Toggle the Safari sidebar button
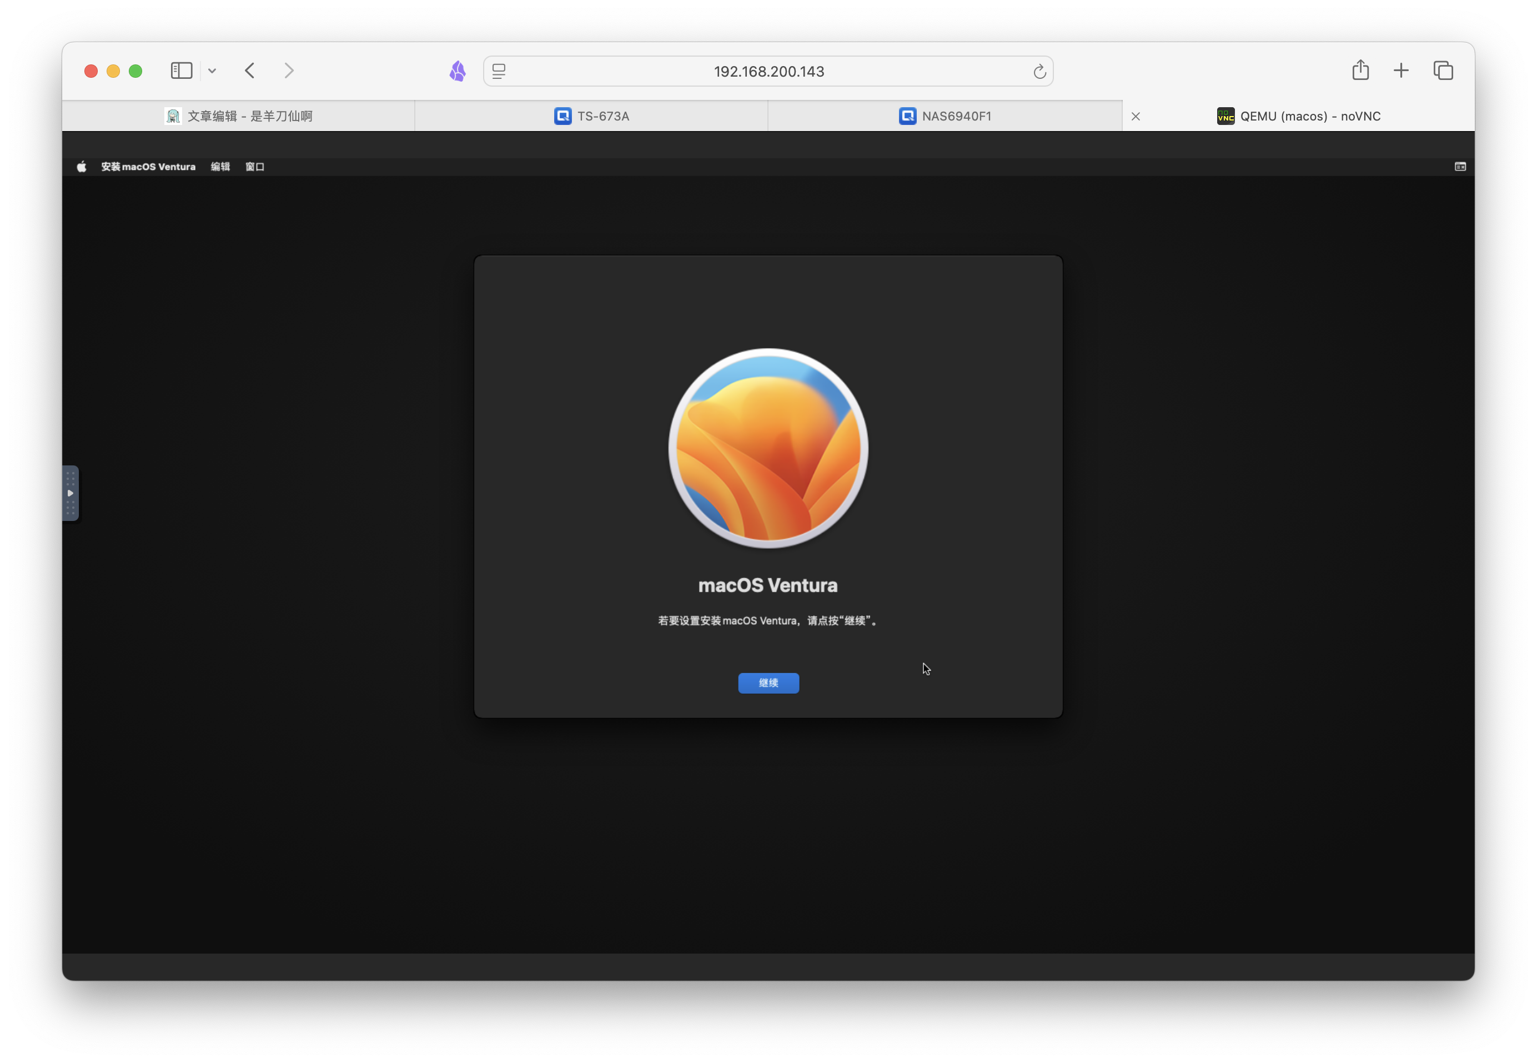Viewport: 1537px width, 1063px height. tap(181, 71)
